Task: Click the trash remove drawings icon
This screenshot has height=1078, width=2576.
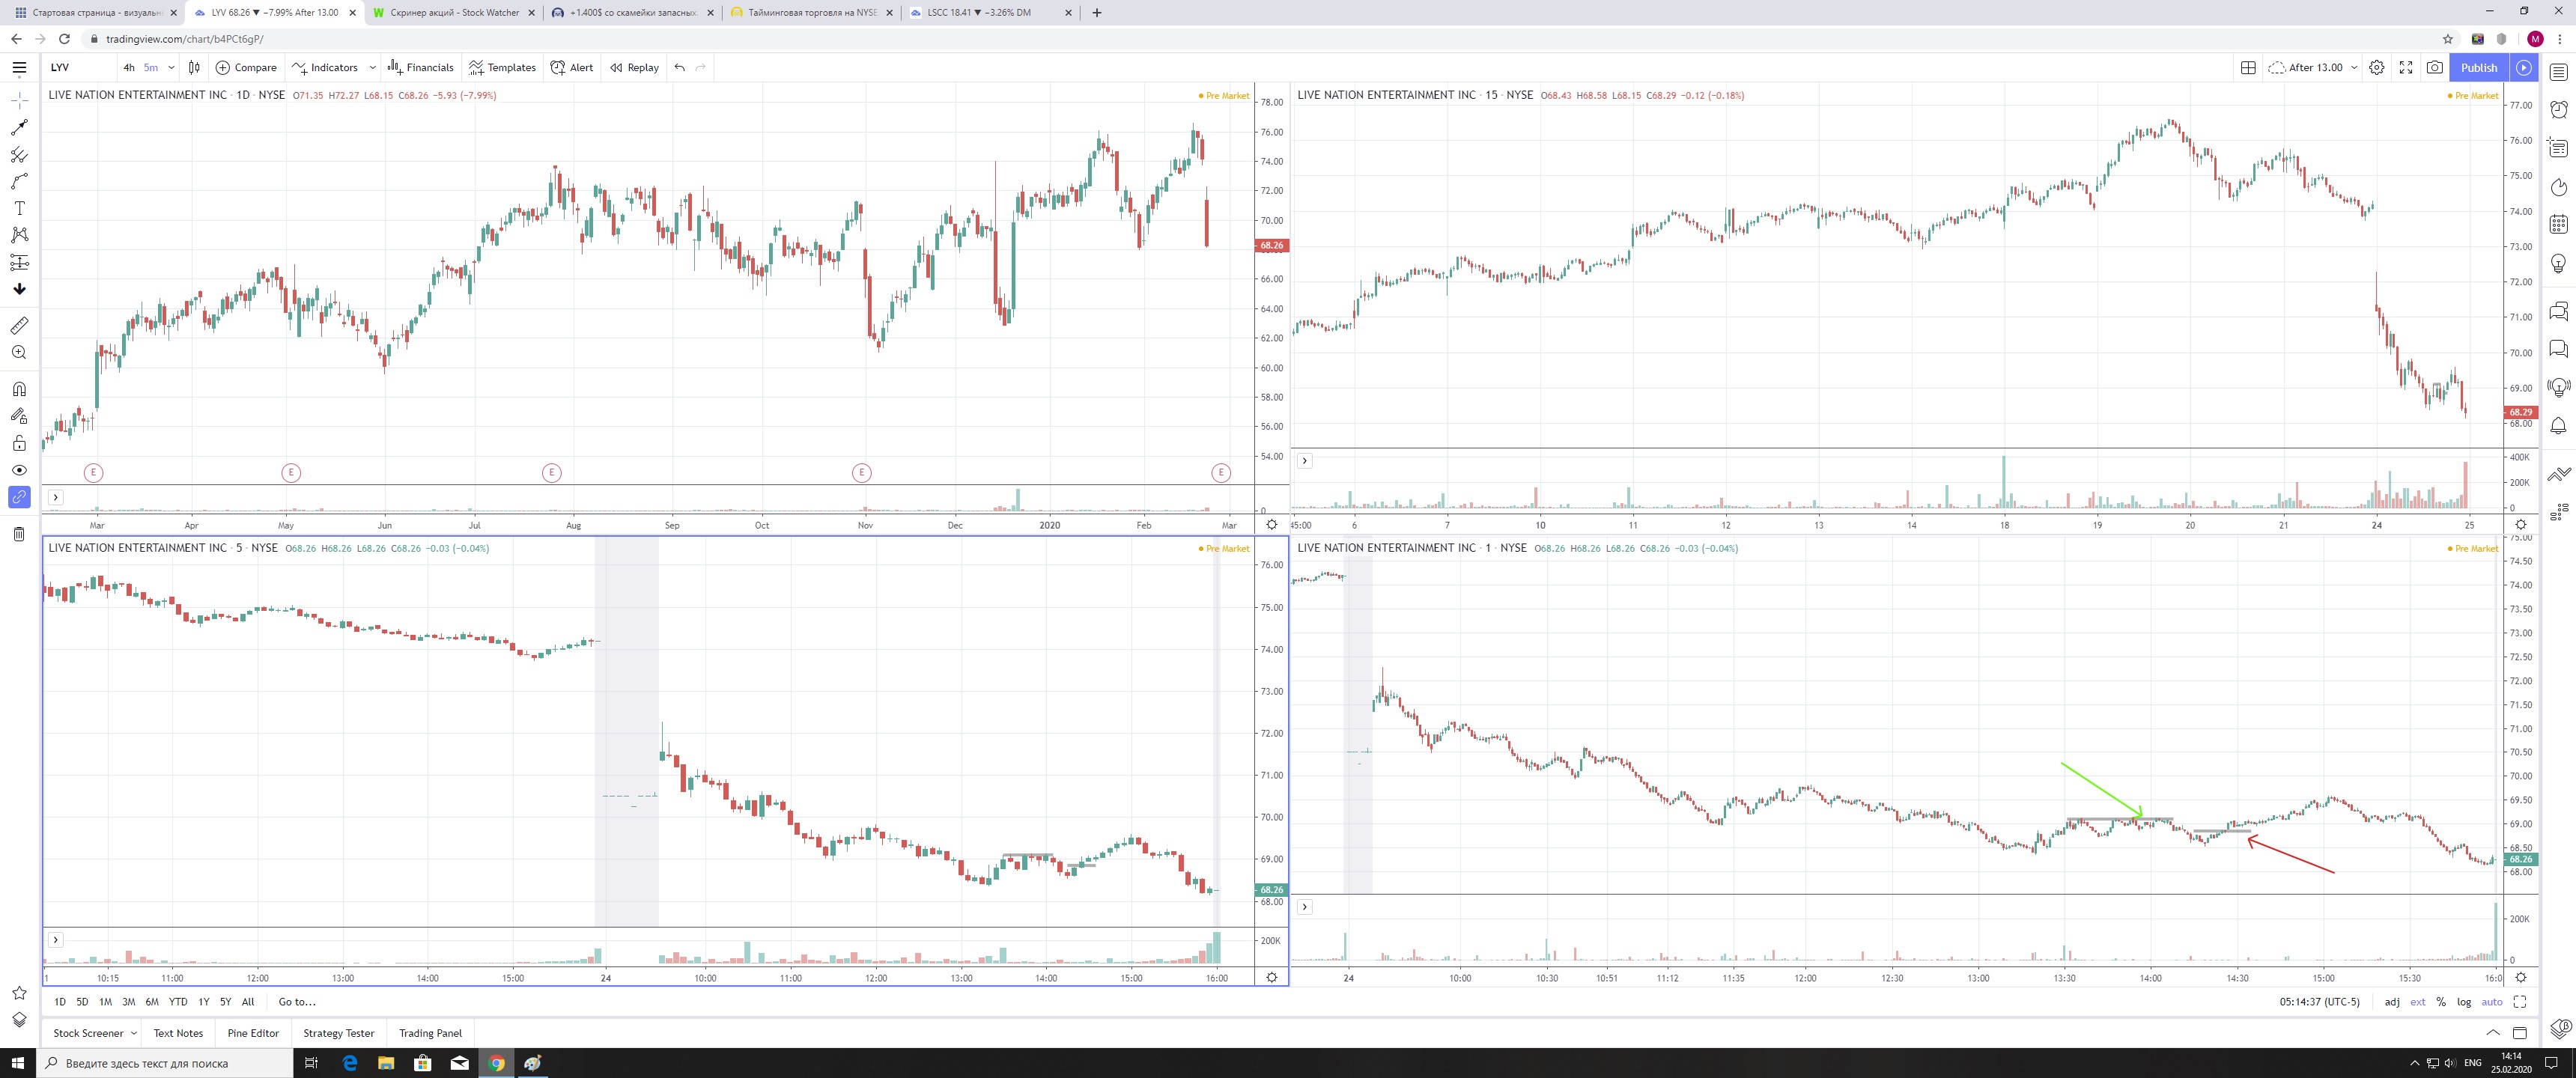Action: pyautogui.click(x=19, y=534)
